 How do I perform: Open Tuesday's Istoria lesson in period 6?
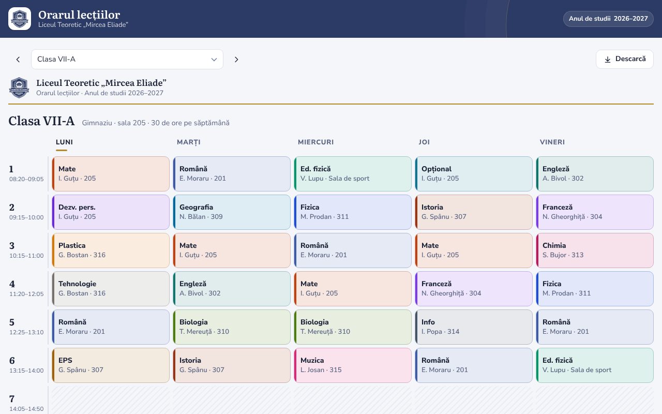click(232, 365)
